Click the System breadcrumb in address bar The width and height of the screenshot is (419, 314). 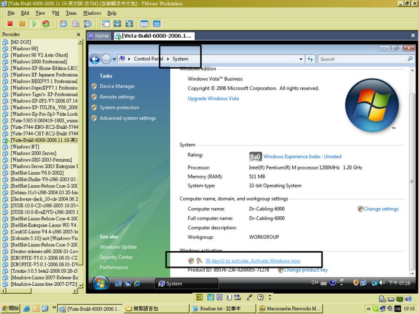coord(180,59)
